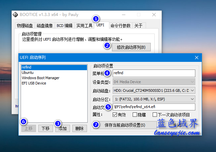
Task: Open the 启动分区 FAT32 ESP dropdown
Action: (154, 99)
